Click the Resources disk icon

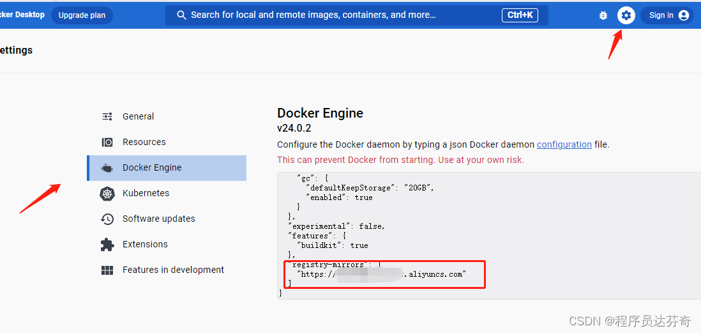point(107,143)
